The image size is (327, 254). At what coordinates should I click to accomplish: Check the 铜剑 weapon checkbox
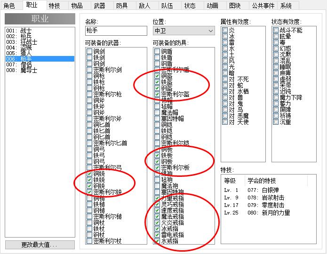click(89, 51)
